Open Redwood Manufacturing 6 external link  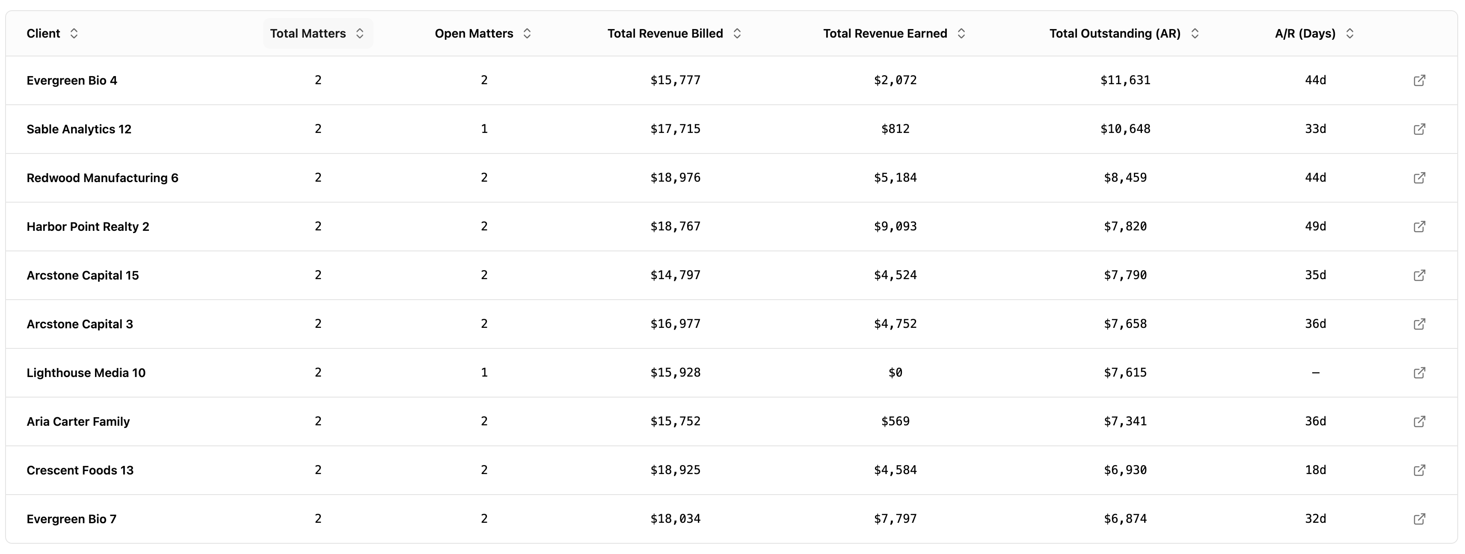pos(1420,178)
